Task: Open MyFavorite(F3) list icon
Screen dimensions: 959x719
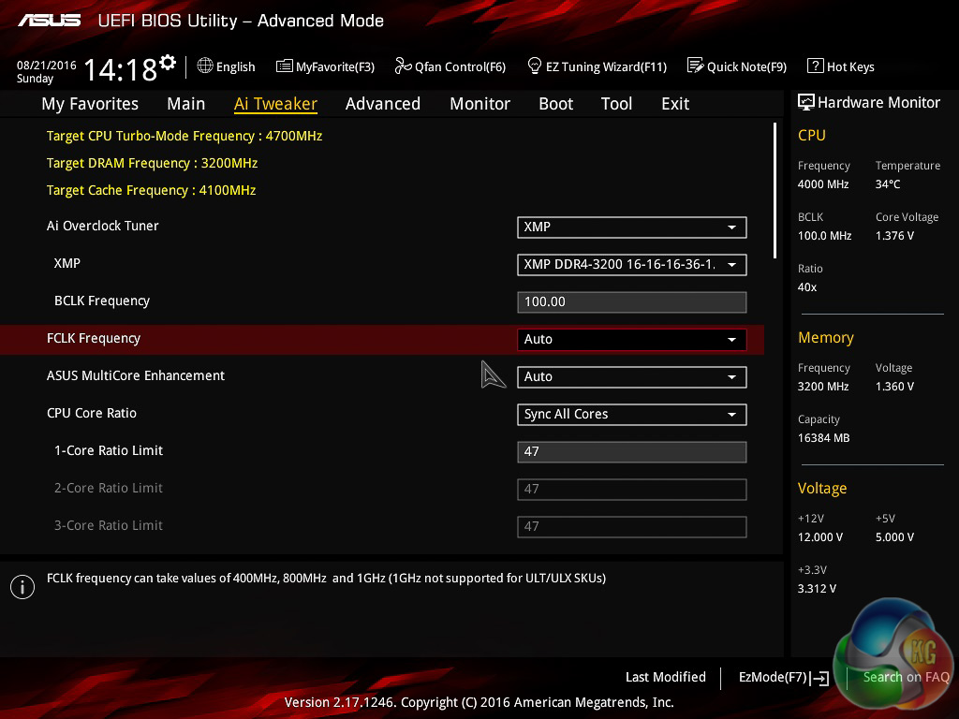Action: pyautogui.click(x=285, y=66)
